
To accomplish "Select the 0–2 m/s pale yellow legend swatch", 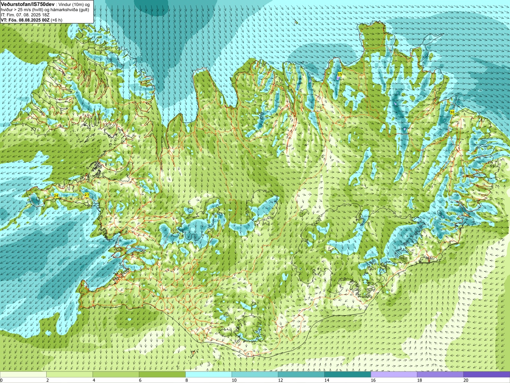I will coord(23,375).
